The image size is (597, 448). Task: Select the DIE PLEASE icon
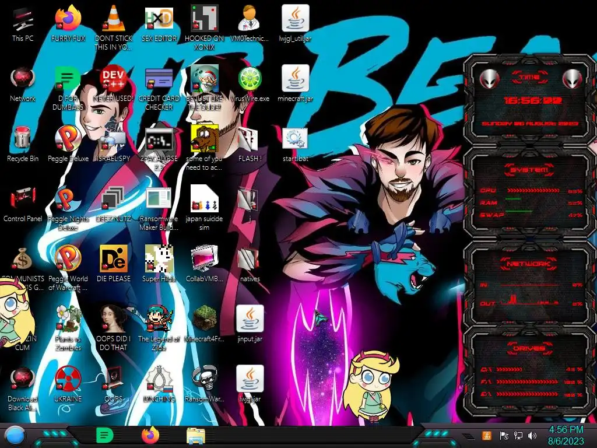click(114, 265)
